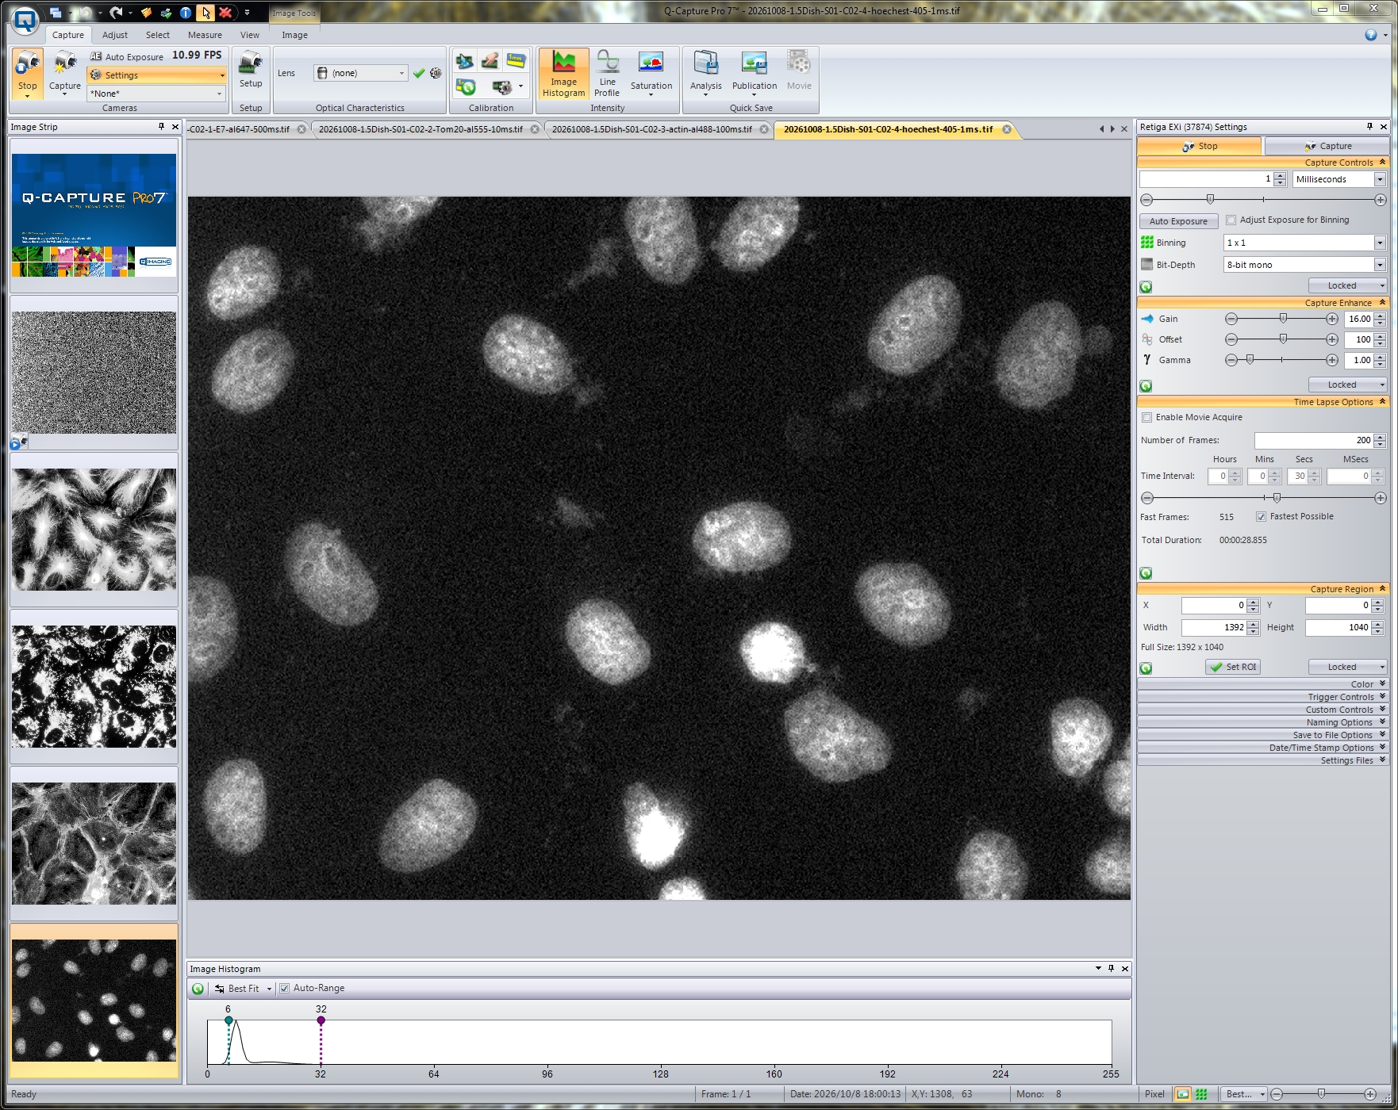The height and width of the screenshot is (1110, 1398).
Task: Click the histogram panel green refresh icon
Action: pos(198,989)
